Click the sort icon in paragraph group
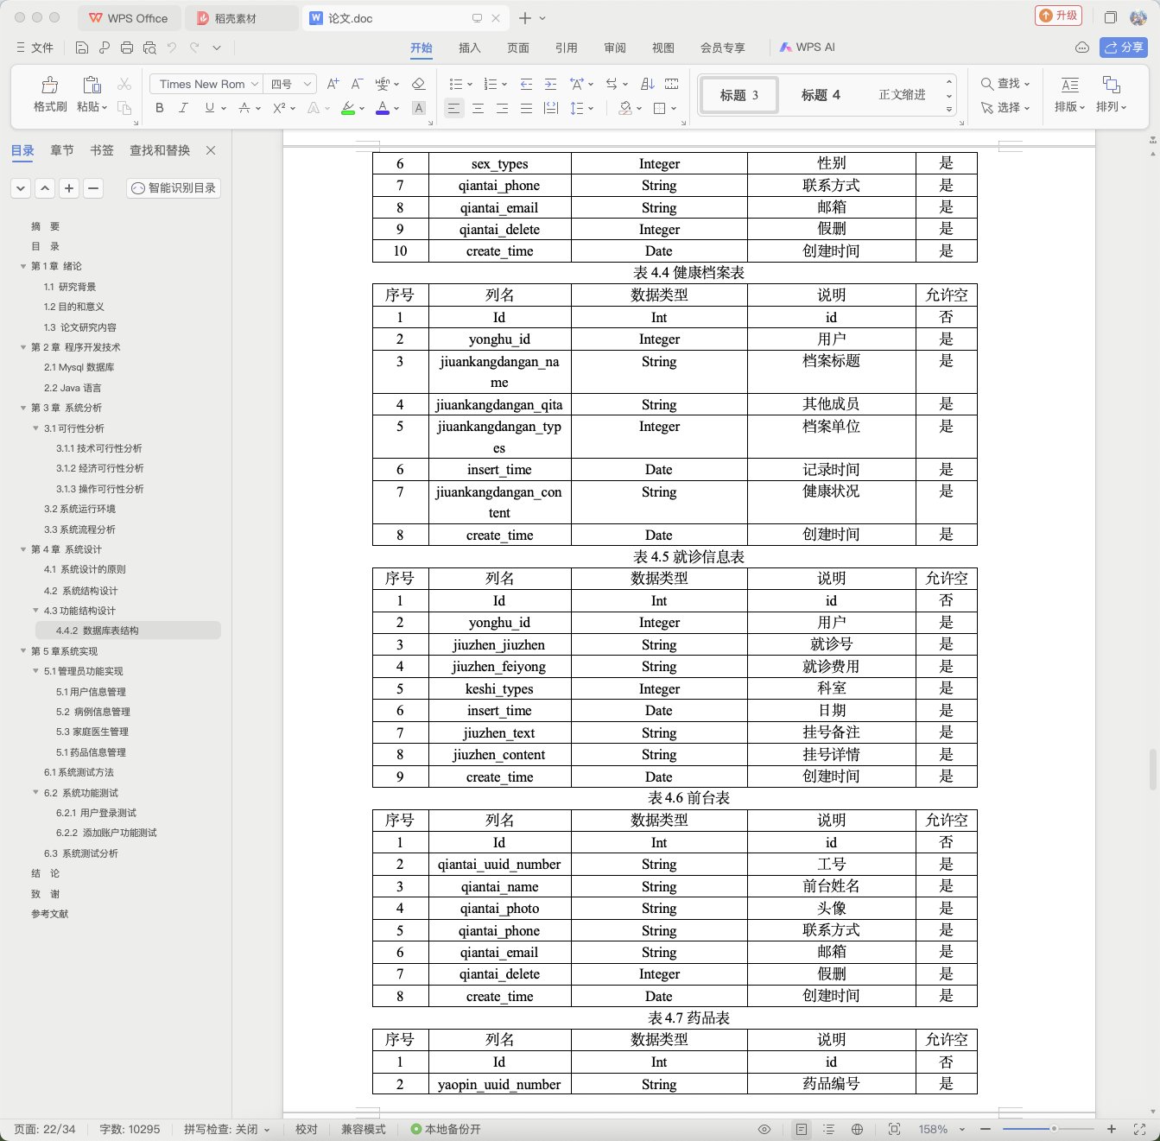 648,84
